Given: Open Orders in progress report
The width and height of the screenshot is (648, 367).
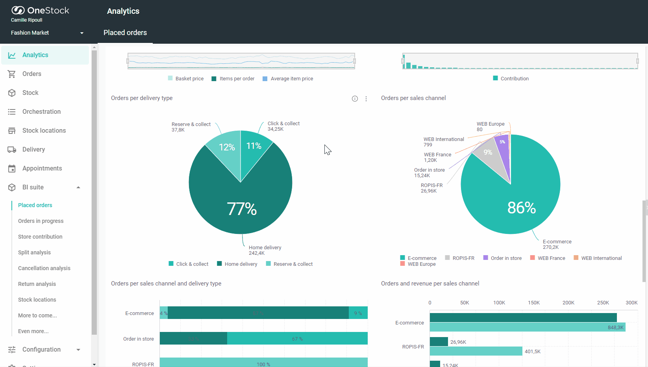Looking at the screenshot, I should tap(41, 221).
